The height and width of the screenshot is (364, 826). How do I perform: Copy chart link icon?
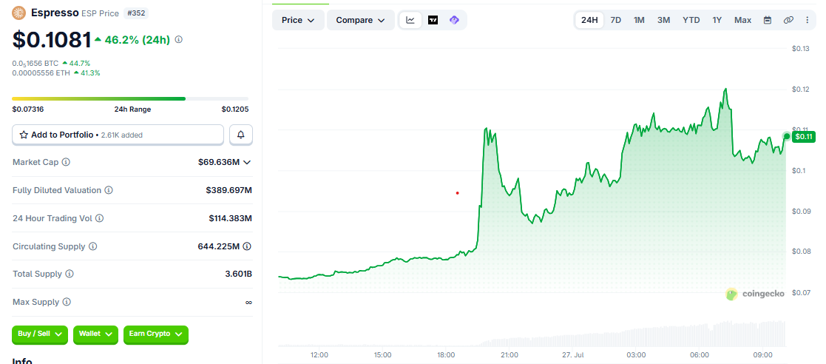pos(788,20)
